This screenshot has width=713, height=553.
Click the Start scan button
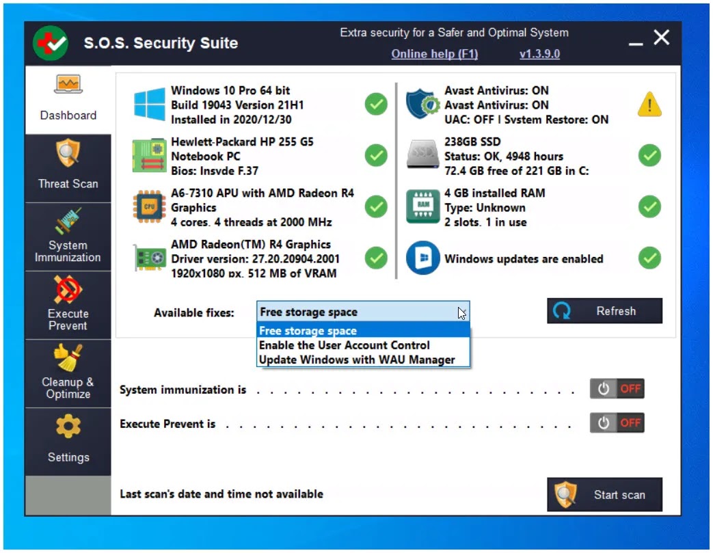[x=604, y=494]
